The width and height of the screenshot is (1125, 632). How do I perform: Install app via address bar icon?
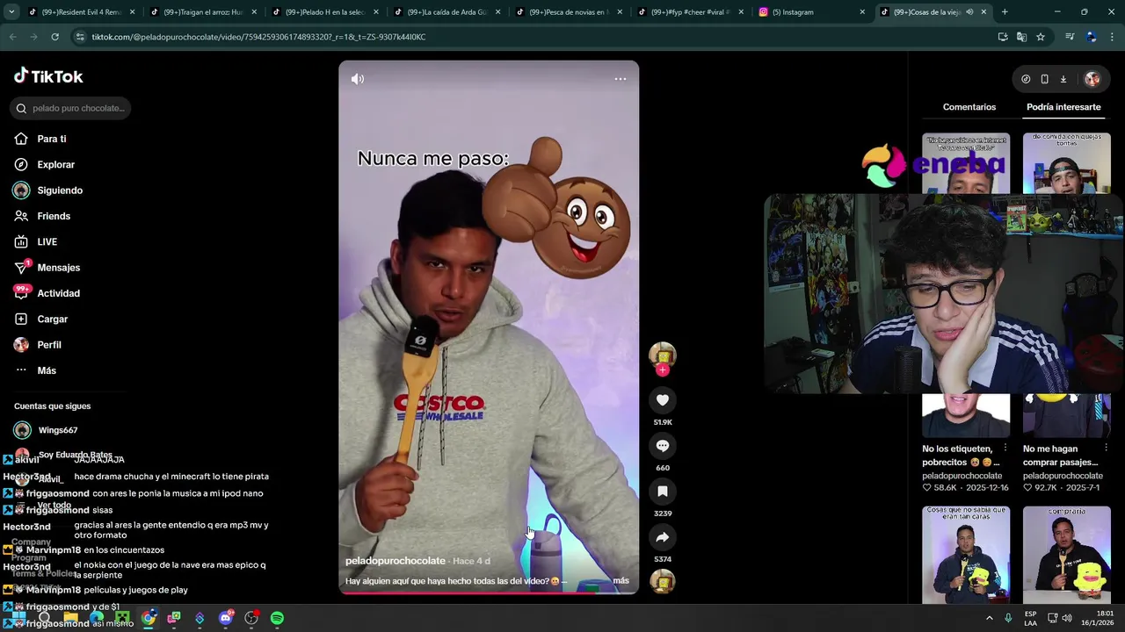(1003, 37)
